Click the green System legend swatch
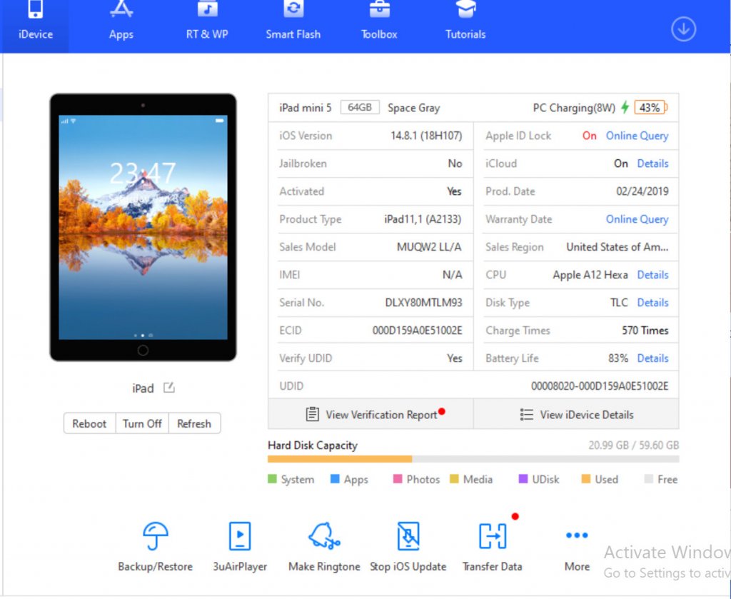The image size is (731, 599). pyautogui.click(x=272, y=479)
